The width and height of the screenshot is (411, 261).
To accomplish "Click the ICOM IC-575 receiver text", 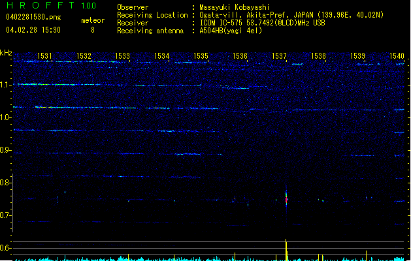I will point(263,23).
